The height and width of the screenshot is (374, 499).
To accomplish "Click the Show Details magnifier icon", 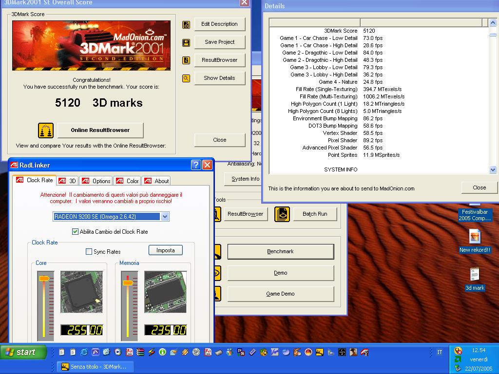I will (x=186, y=78).
